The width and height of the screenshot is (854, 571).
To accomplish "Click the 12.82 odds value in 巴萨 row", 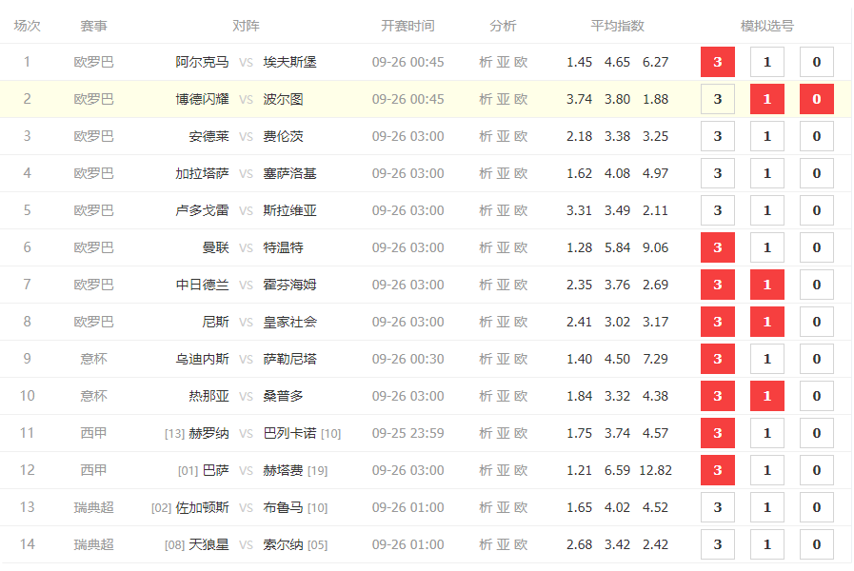I will 655,470.
